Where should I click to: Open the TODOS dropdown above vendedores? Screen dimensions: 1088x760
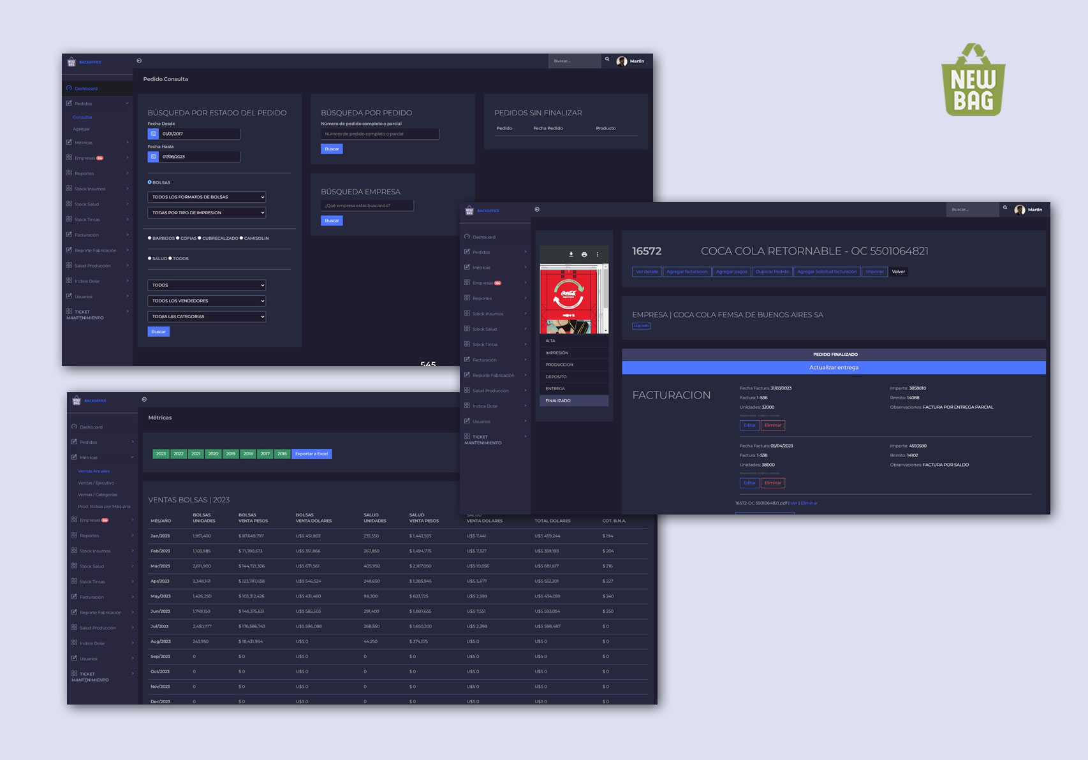207,285
